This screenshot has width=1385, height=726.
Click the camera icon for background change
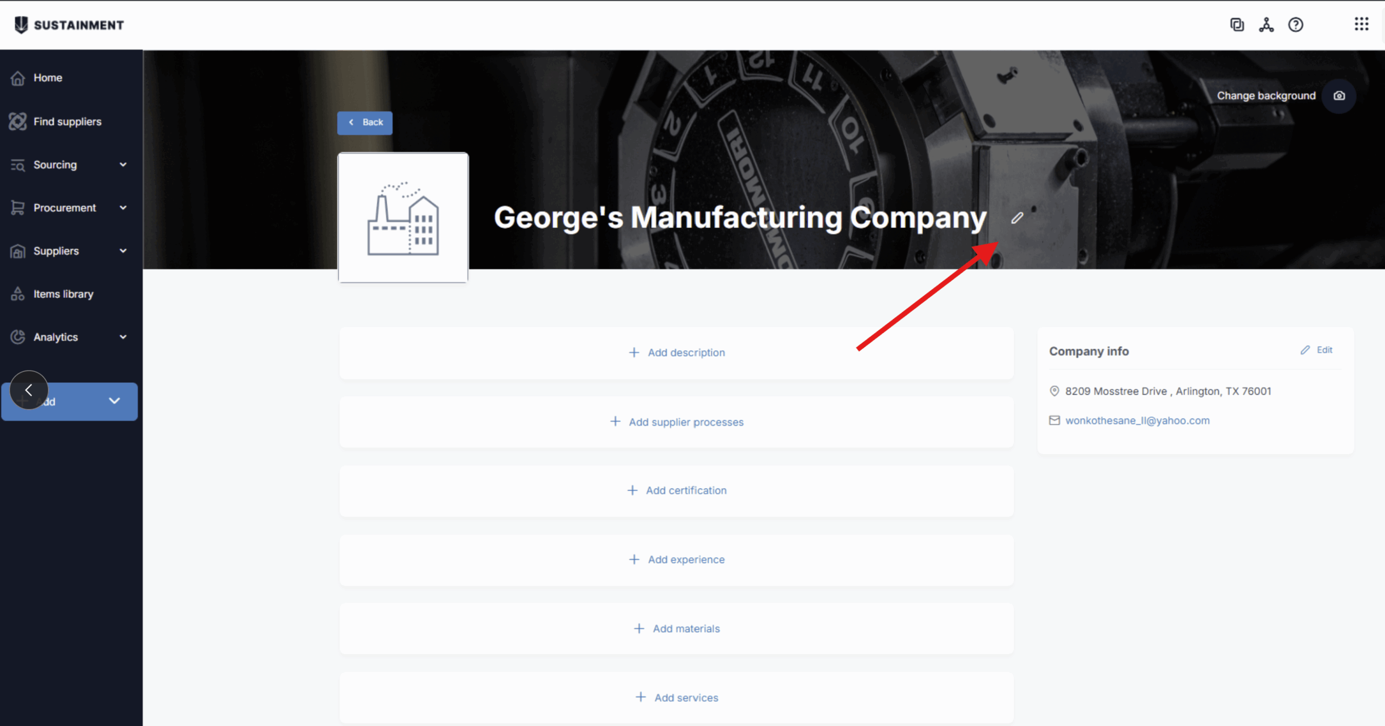tap(1339, 96)
